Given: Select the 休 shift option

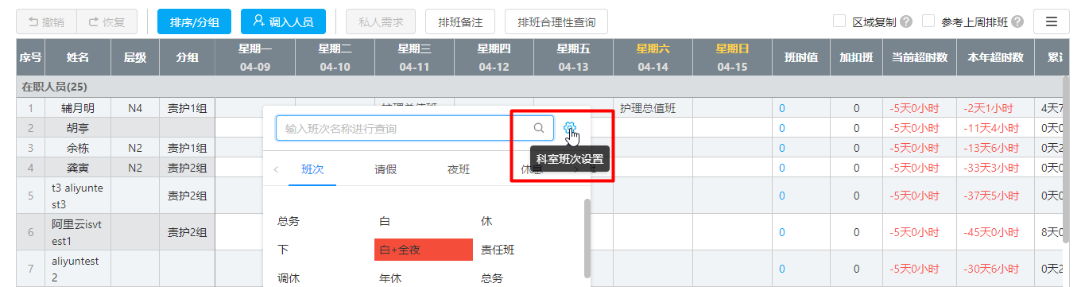Looking at the screenshot, I should 486,221.
